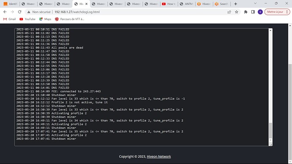Bookmark this page with the star icon
Image resolution: width=292 pixels, height=164 pixels.
(237, 12)
